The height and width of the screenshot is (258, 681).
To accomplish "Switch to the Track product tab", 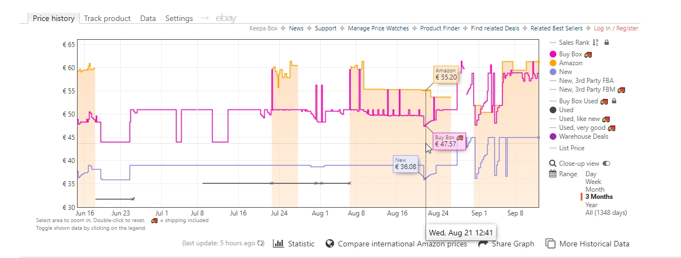I will pyautogui.click(x=107, y=18).
